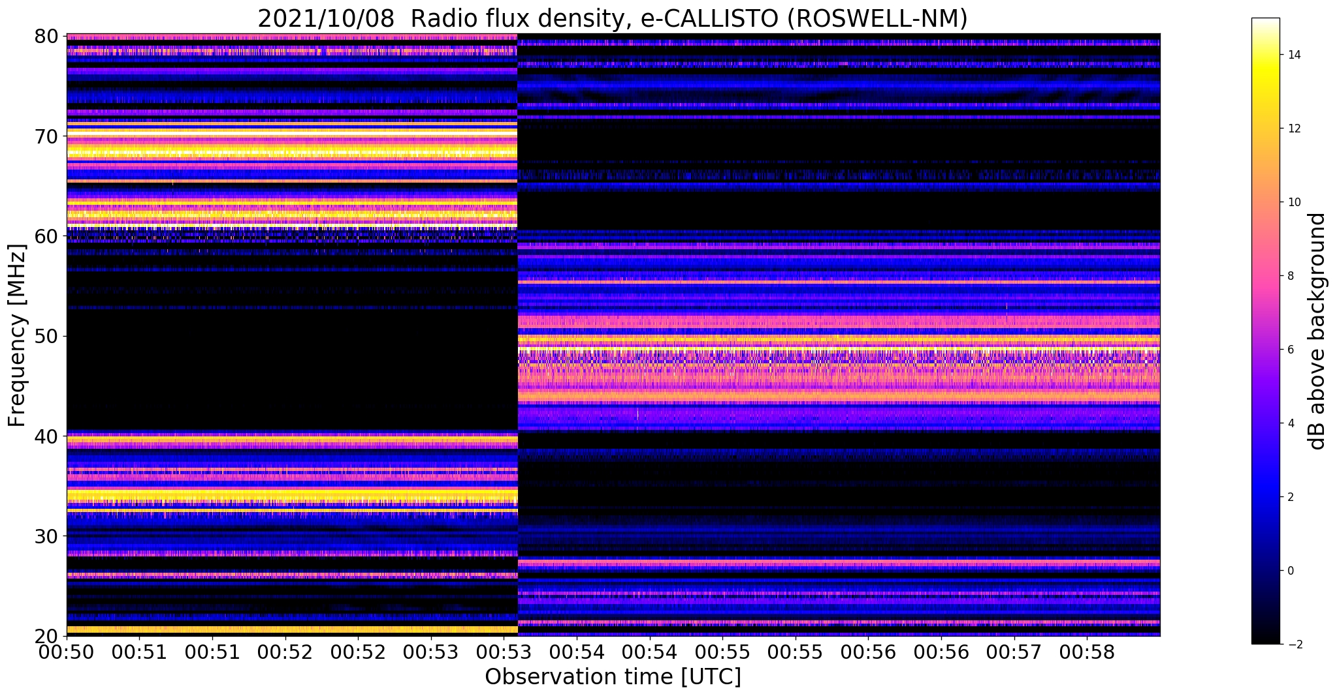Click the colorbar tick label 0

click(x=1290, y=571)
